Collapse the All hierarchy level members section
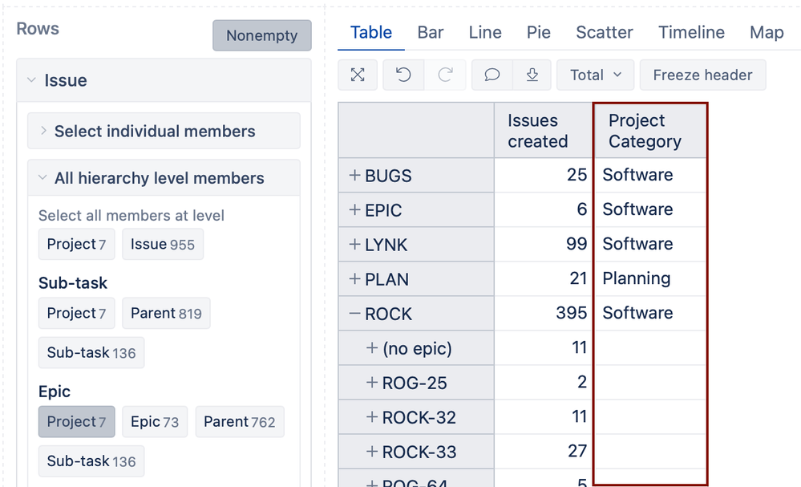The image size is (801, 487). coord(42,178)
